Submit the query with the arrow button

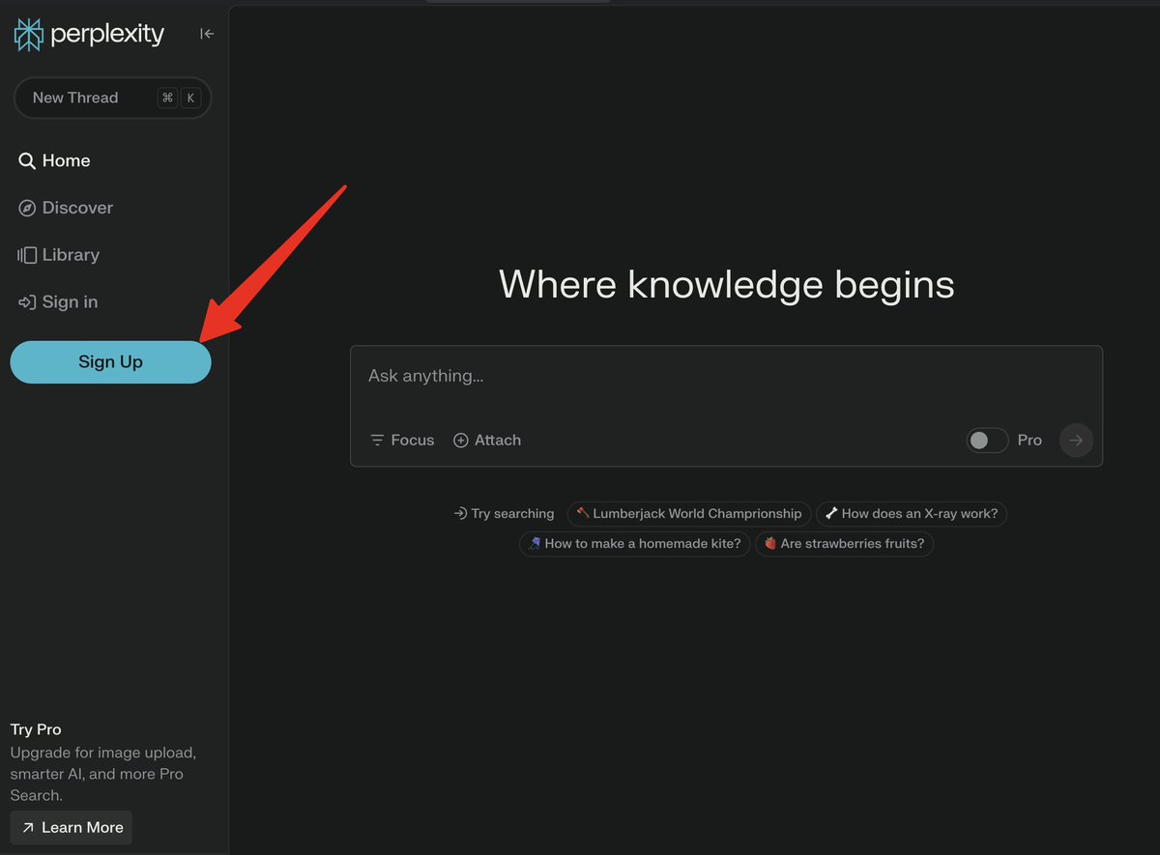tap(1076, 441)
